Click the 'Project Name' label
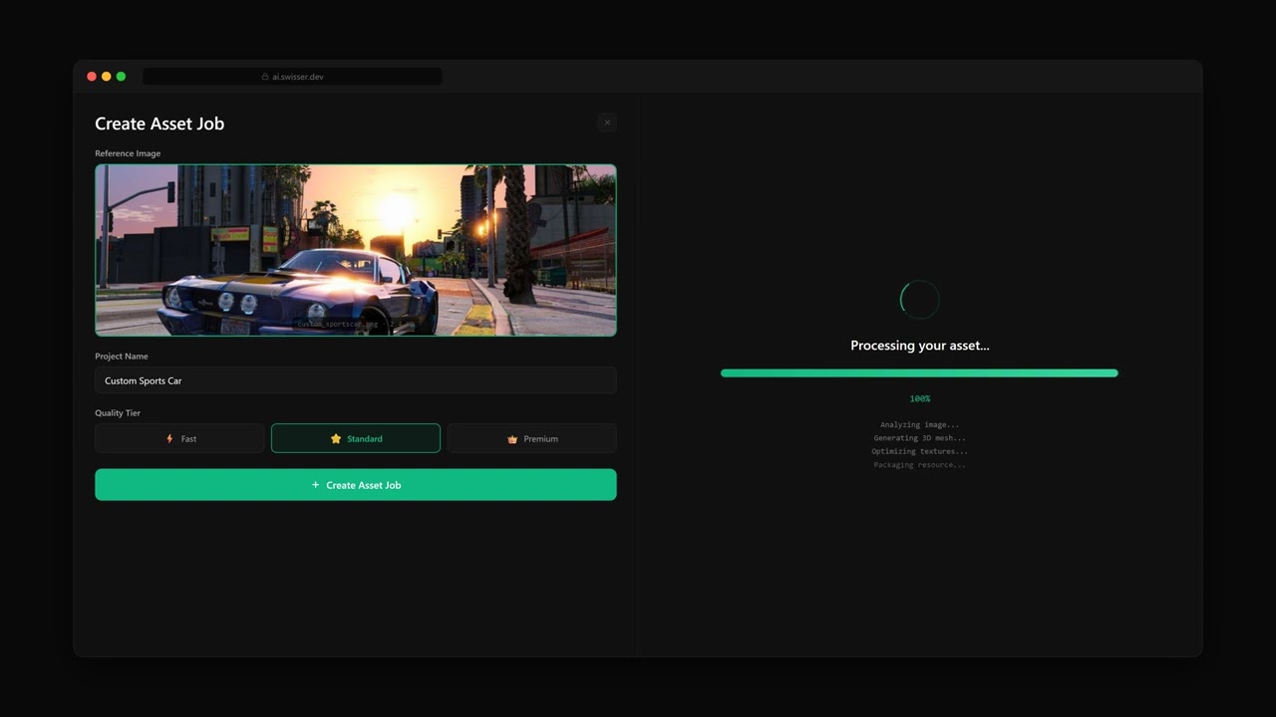1276x717 pixels. coord(122,357)
